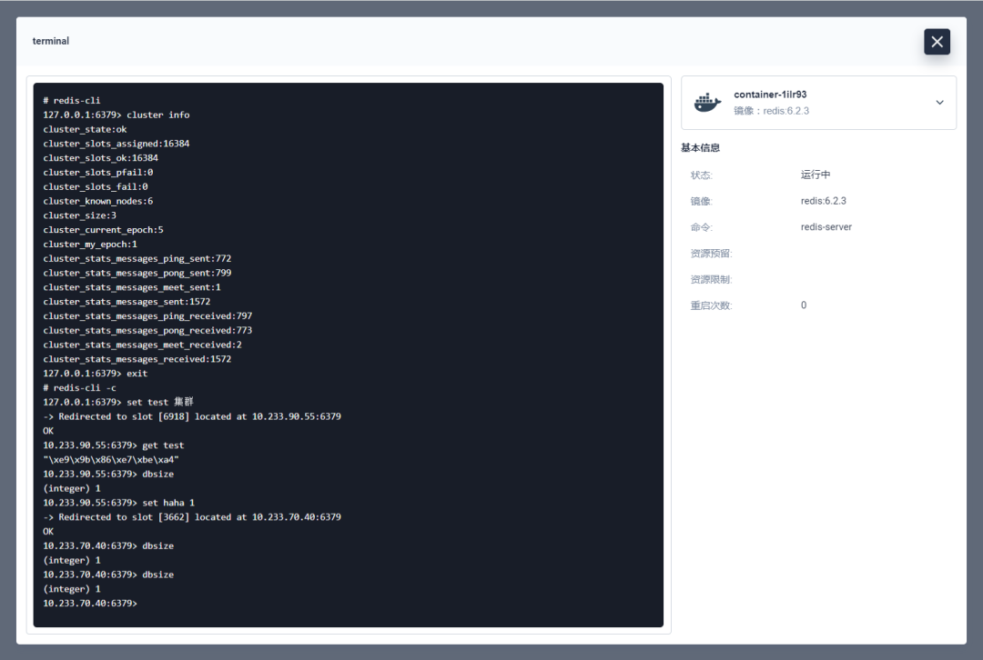
Task: Click the Docker whale icon
Action: point(707,103)
